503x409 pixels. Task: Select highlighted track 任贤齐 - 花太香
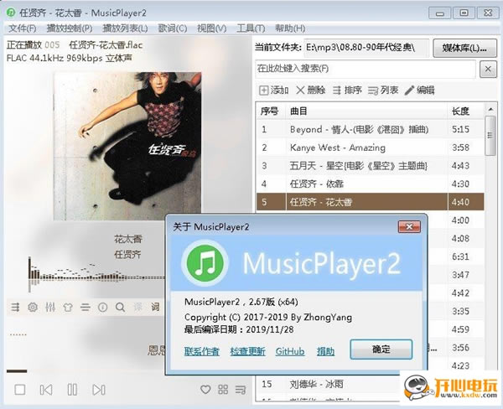coord(371,202)
